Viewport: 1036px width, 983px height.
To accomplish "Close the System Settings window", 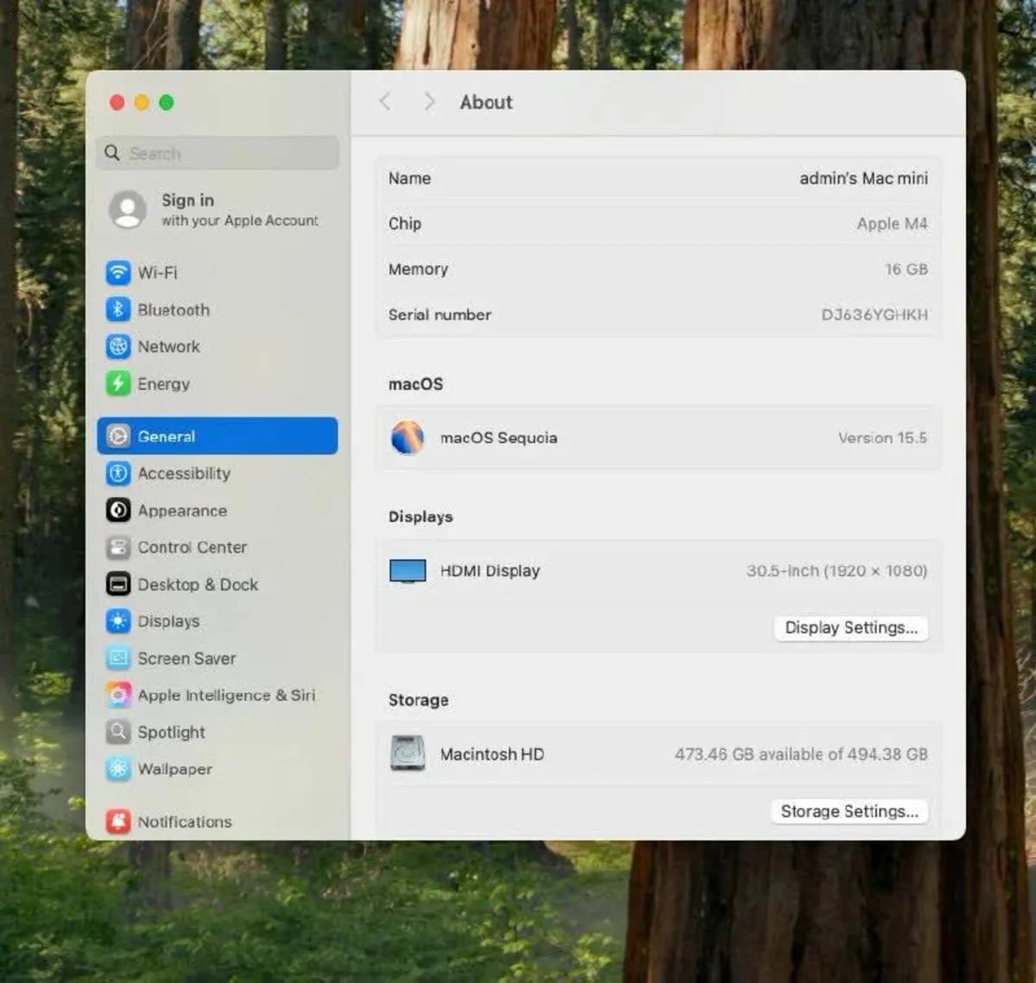I will click(x=117, y=103).
